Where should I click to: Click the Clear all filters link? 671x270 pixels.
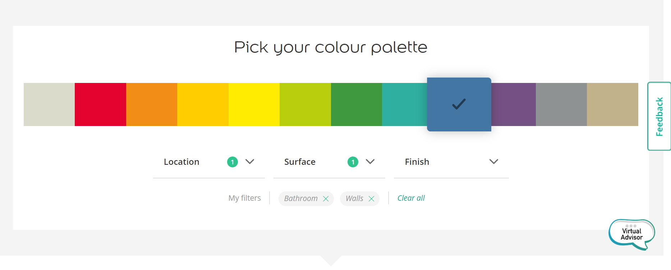click(411, 198)
